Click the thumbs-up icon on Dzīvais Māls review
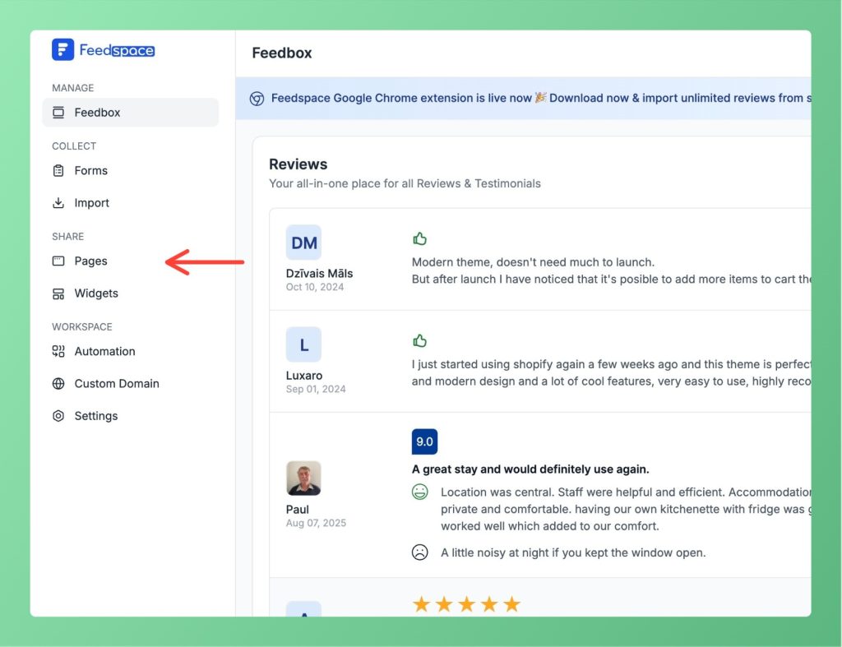 coord(419,238)
